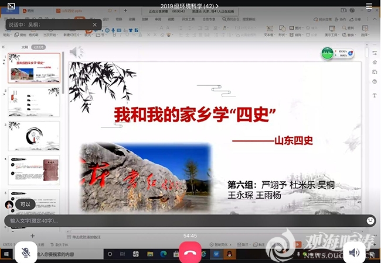Collapse the ribbon with up chevron
Screen dimensions: 381x263
pyautogui.click(x=375, y=19)
